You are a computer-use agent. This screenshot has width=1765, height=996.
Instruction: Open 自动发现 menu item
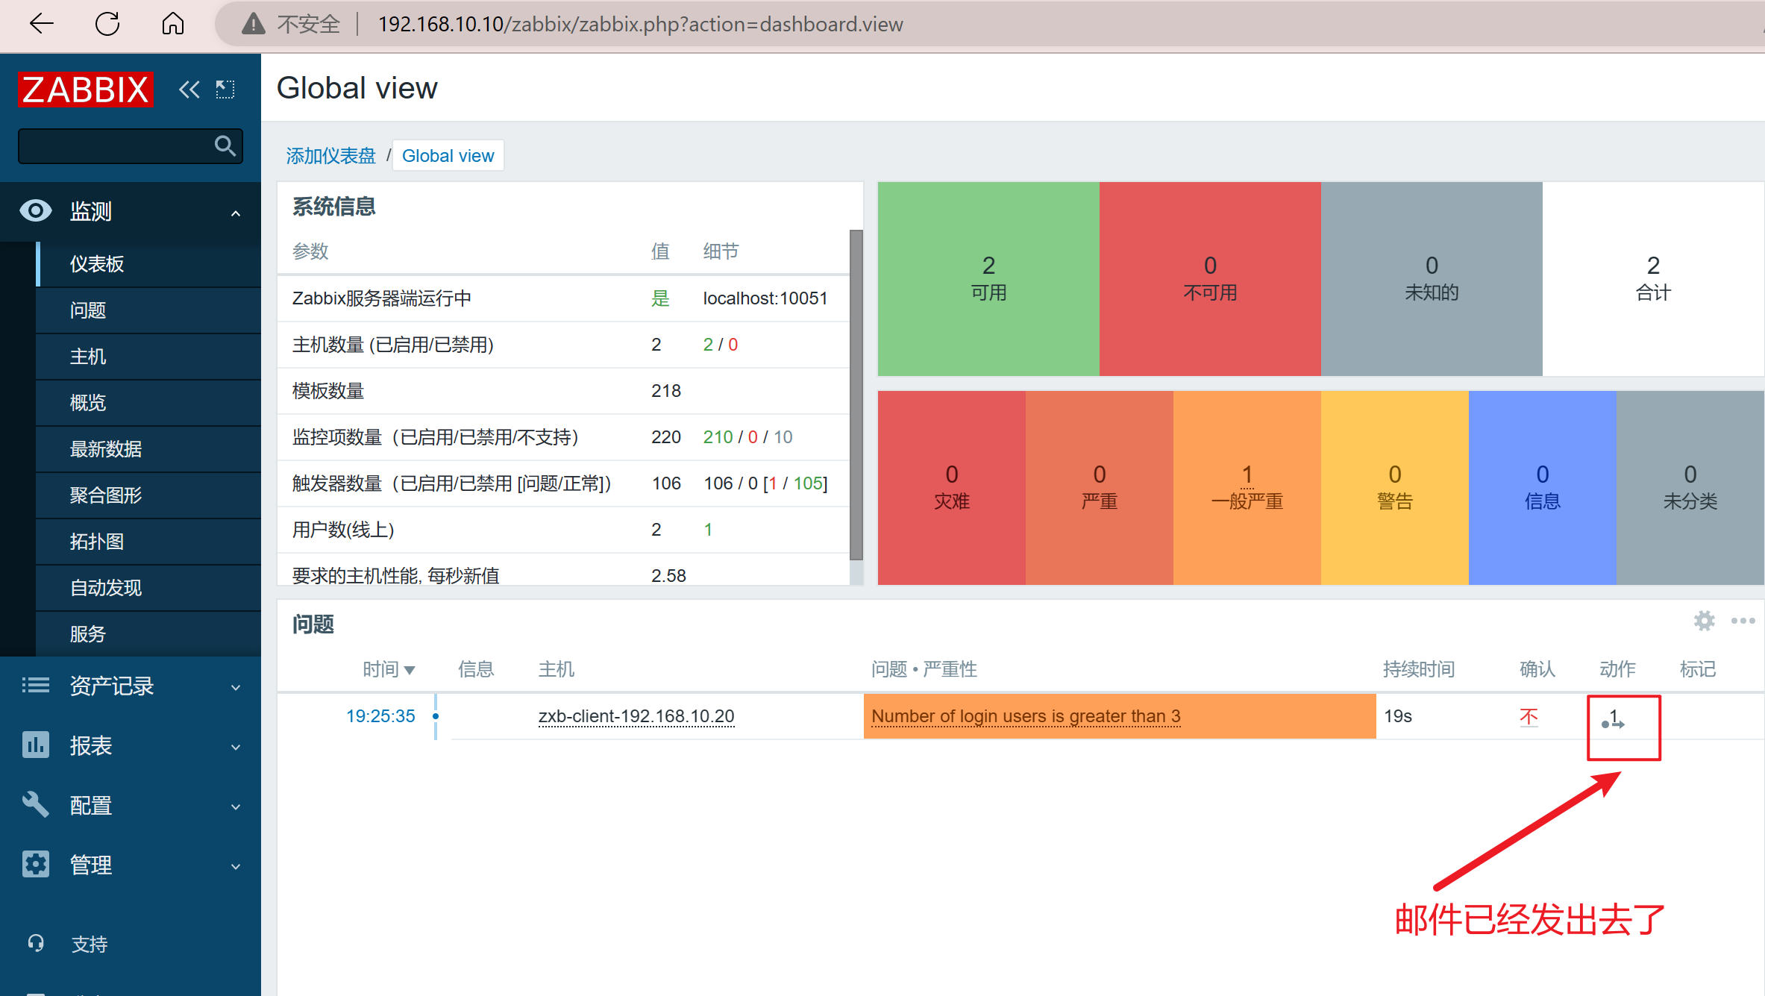[148, 588]
